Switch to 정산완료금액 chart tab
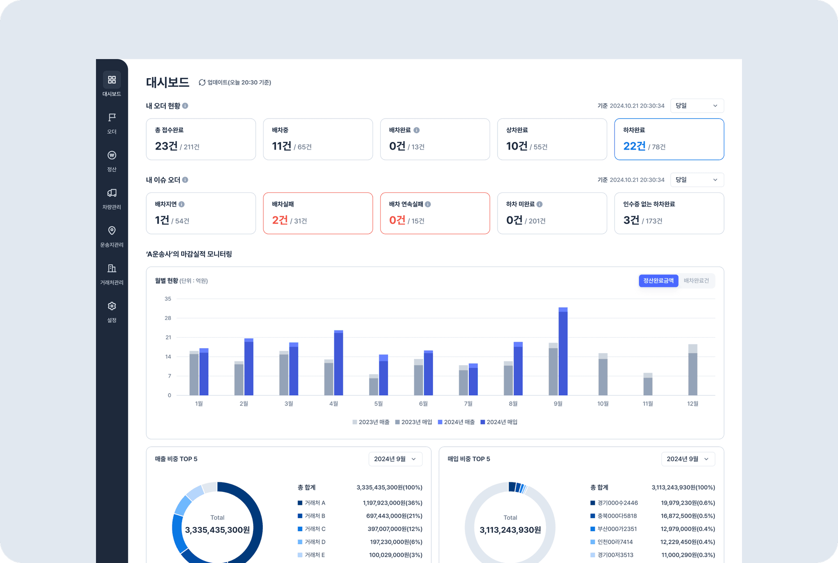Screen dimensions: 838x563 pos(659,281)
